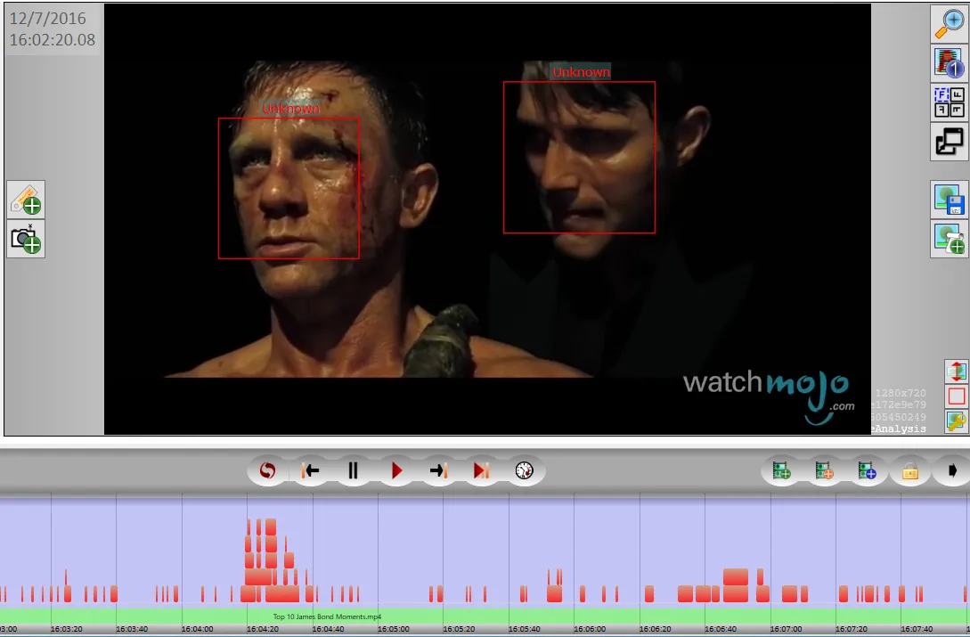Skip to end with red fast-forward button
The image size is (970, 637).
(x=481, y=471)
